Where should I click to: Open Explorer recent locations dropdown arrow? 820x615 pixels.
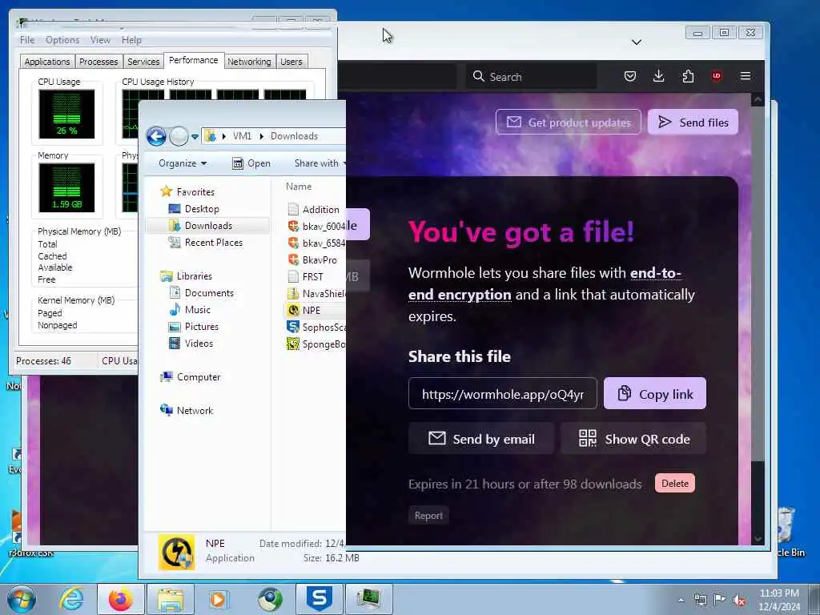[195, 137]
